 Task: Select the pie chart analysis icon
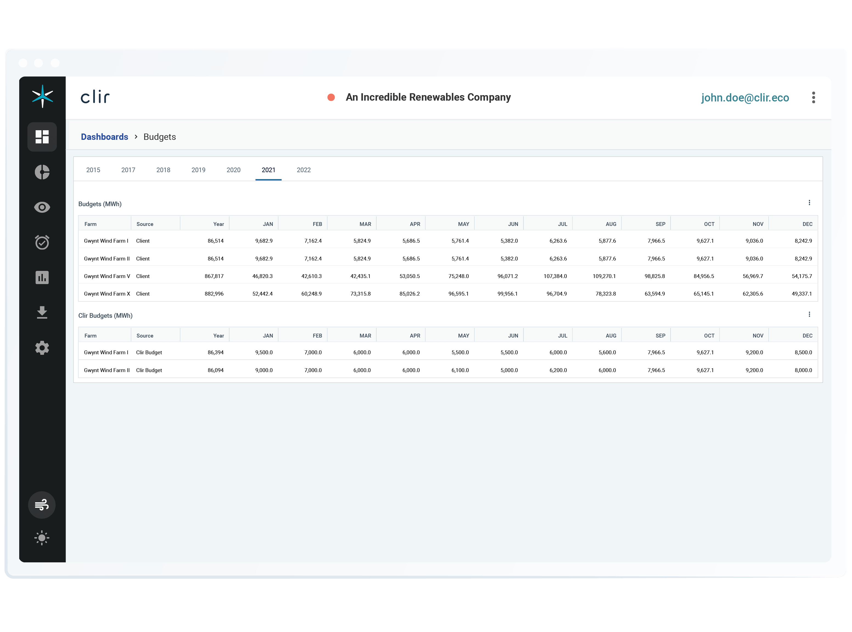click(42, 172)
